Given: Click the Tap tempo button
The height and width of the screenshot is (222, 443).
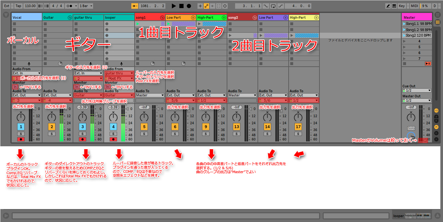Looking at the screenshot, I should (x=18, y=6).
